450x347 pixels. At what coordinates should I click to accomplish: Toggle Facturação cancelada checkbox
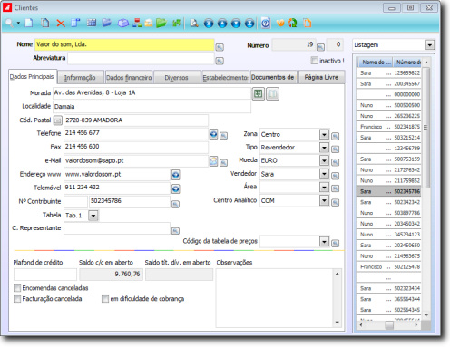[17, 299]
